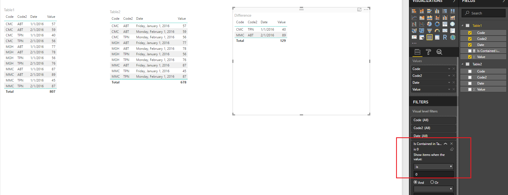Select the funnel chart visualization
The height and width of the screenshot is (195, 508).
pos(430,31)
